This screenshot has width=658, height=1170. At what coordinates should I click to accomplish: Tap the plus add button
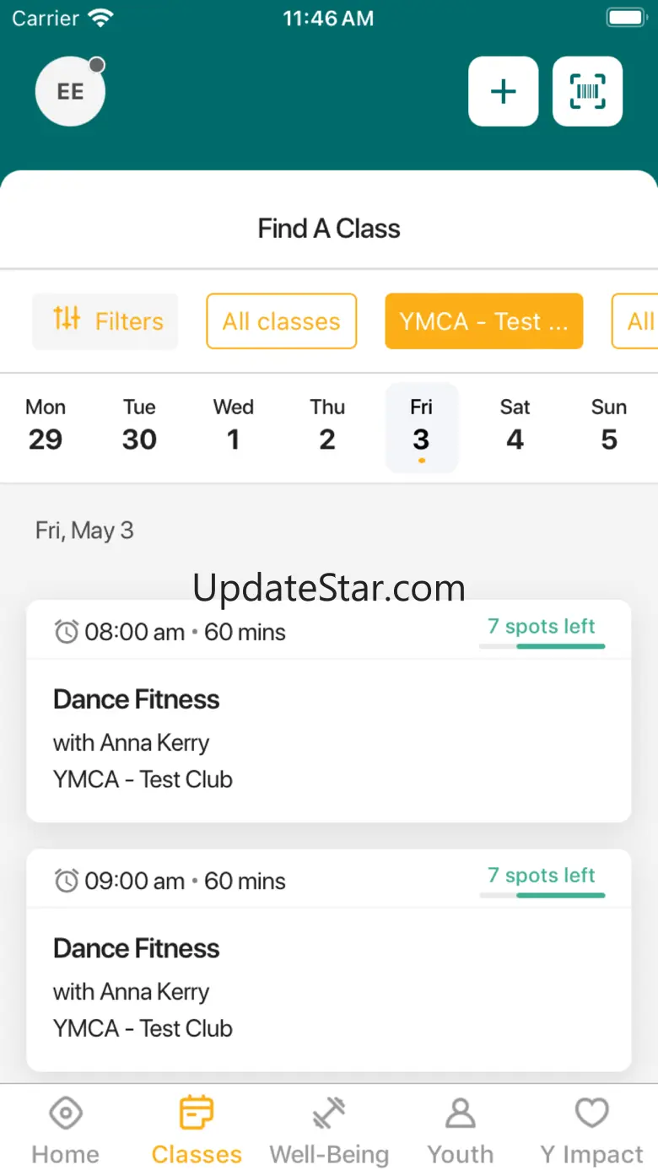[x=503, y=91]
